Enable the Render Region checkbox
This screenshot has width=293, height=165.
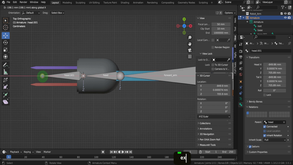[213, 47]
